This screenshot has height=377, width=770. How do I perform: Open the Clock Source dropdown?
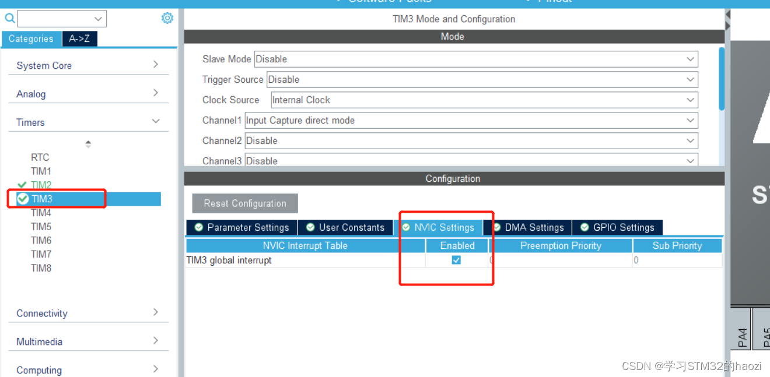(484, 100)
